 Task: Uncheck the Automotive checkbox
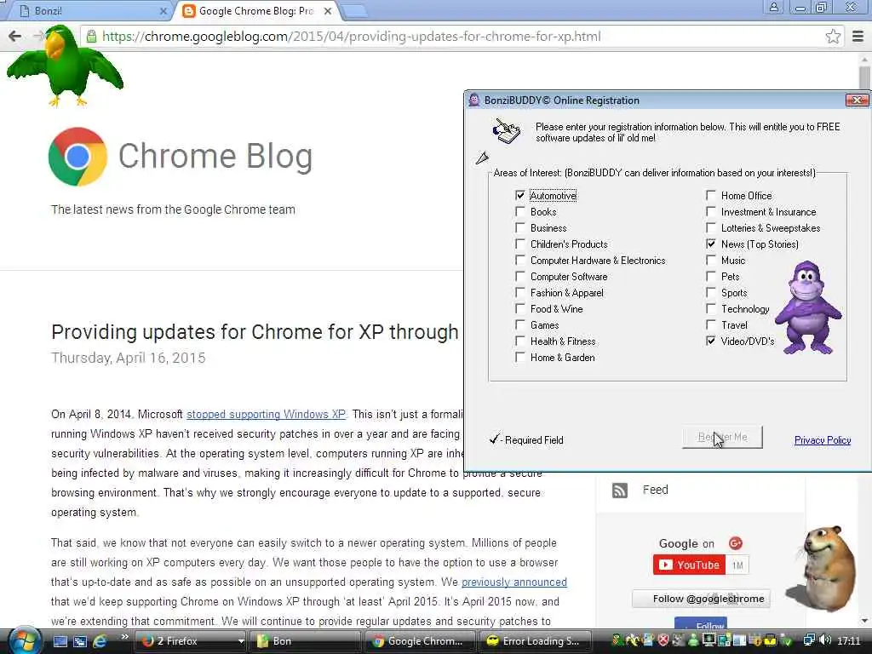click(x=520, y=196)
